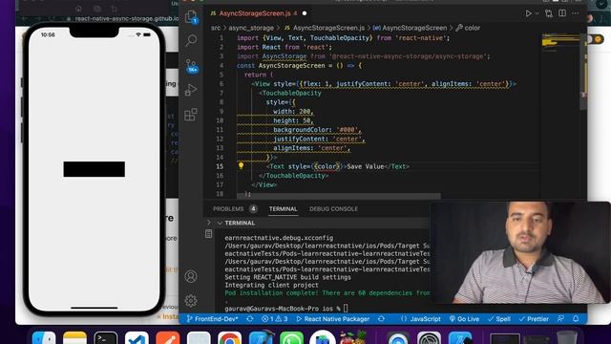Open the Accounts menu icon
Image resolution: width=611 pixels, height=344 pixels.
pos(191,276)
